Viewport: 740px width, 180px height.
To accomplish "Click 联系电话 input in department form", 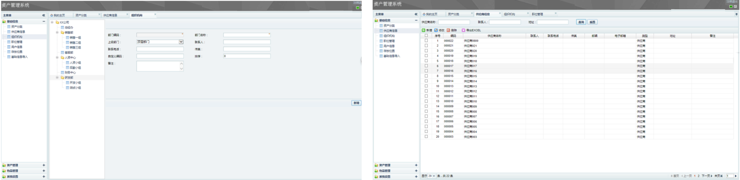I will coord(160,49).
